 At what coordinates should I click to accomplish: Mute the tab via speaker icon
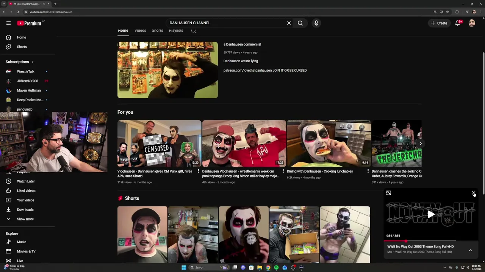click(x=44, y=4)
